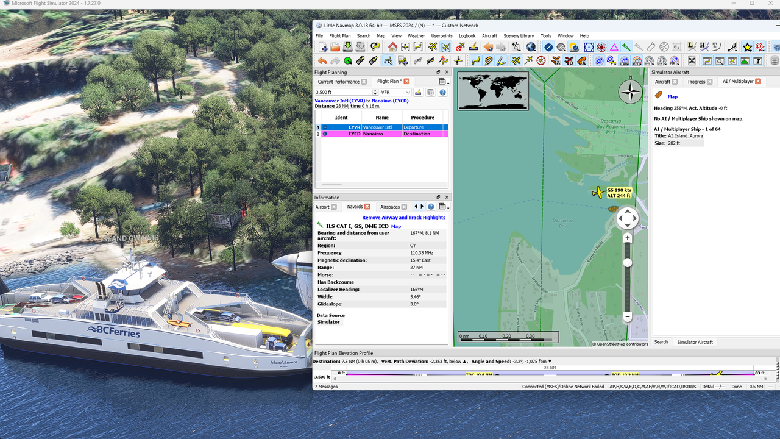The width and height of the screenshot is (780, 439).
Task: Open userpoint categories target dropdown
Action: [x=760, y=47]
